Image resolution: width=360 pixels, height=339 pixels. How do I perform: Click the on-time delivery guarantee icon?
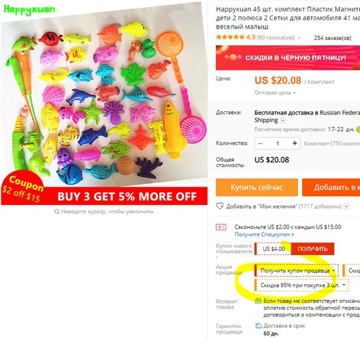(259, 326)
